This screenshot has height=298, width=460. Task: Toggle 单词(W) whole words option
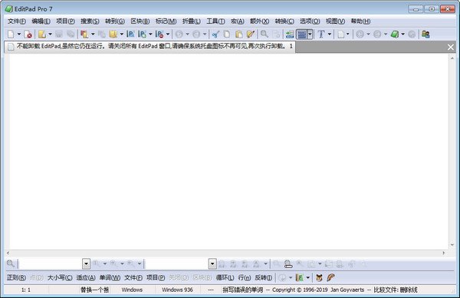tap(110, 277)
